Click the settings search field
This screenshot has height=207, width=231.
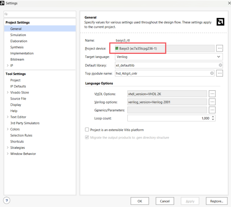coord(40,14)
